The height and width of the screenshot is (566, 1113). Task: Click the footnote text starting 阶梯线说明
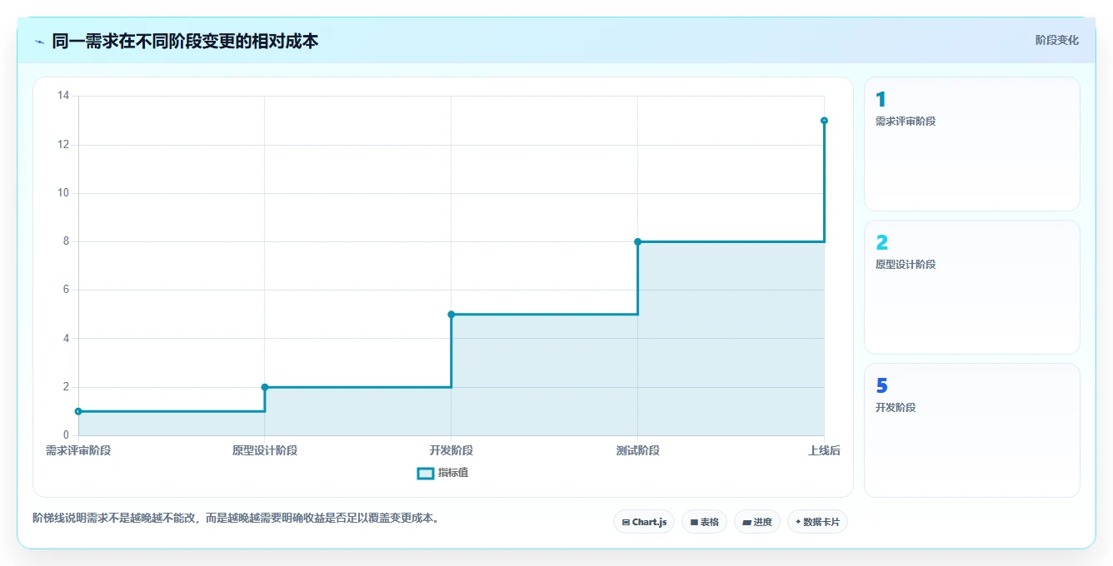[x=236, y=518]
